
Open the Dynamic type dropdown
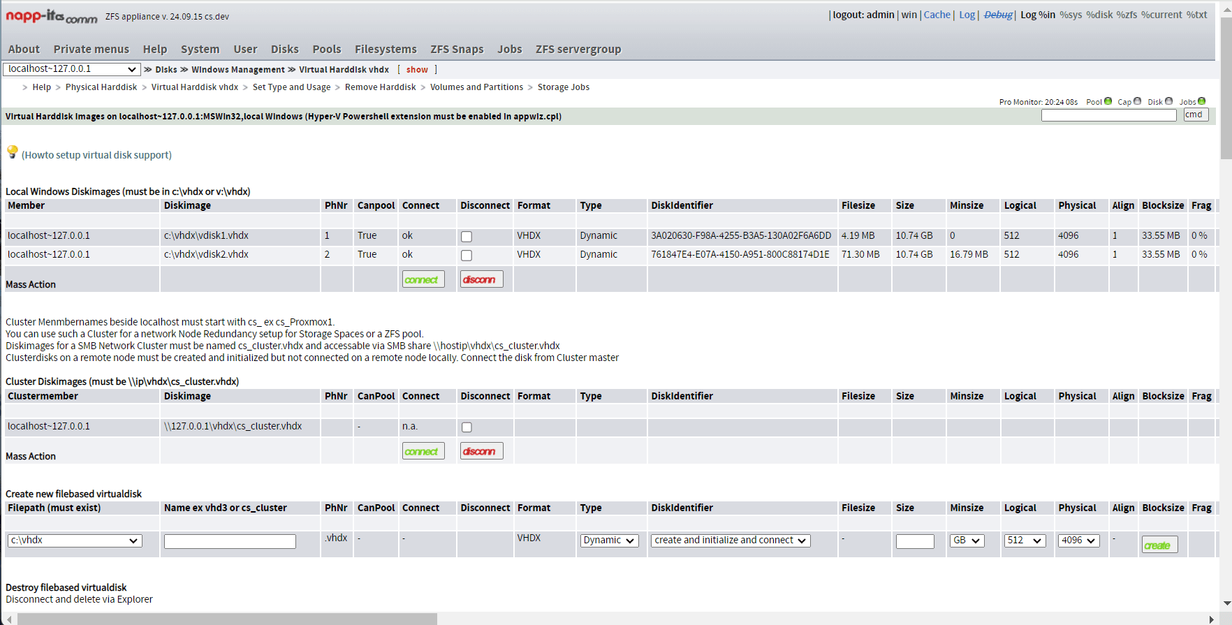click(x=609, y=541)
